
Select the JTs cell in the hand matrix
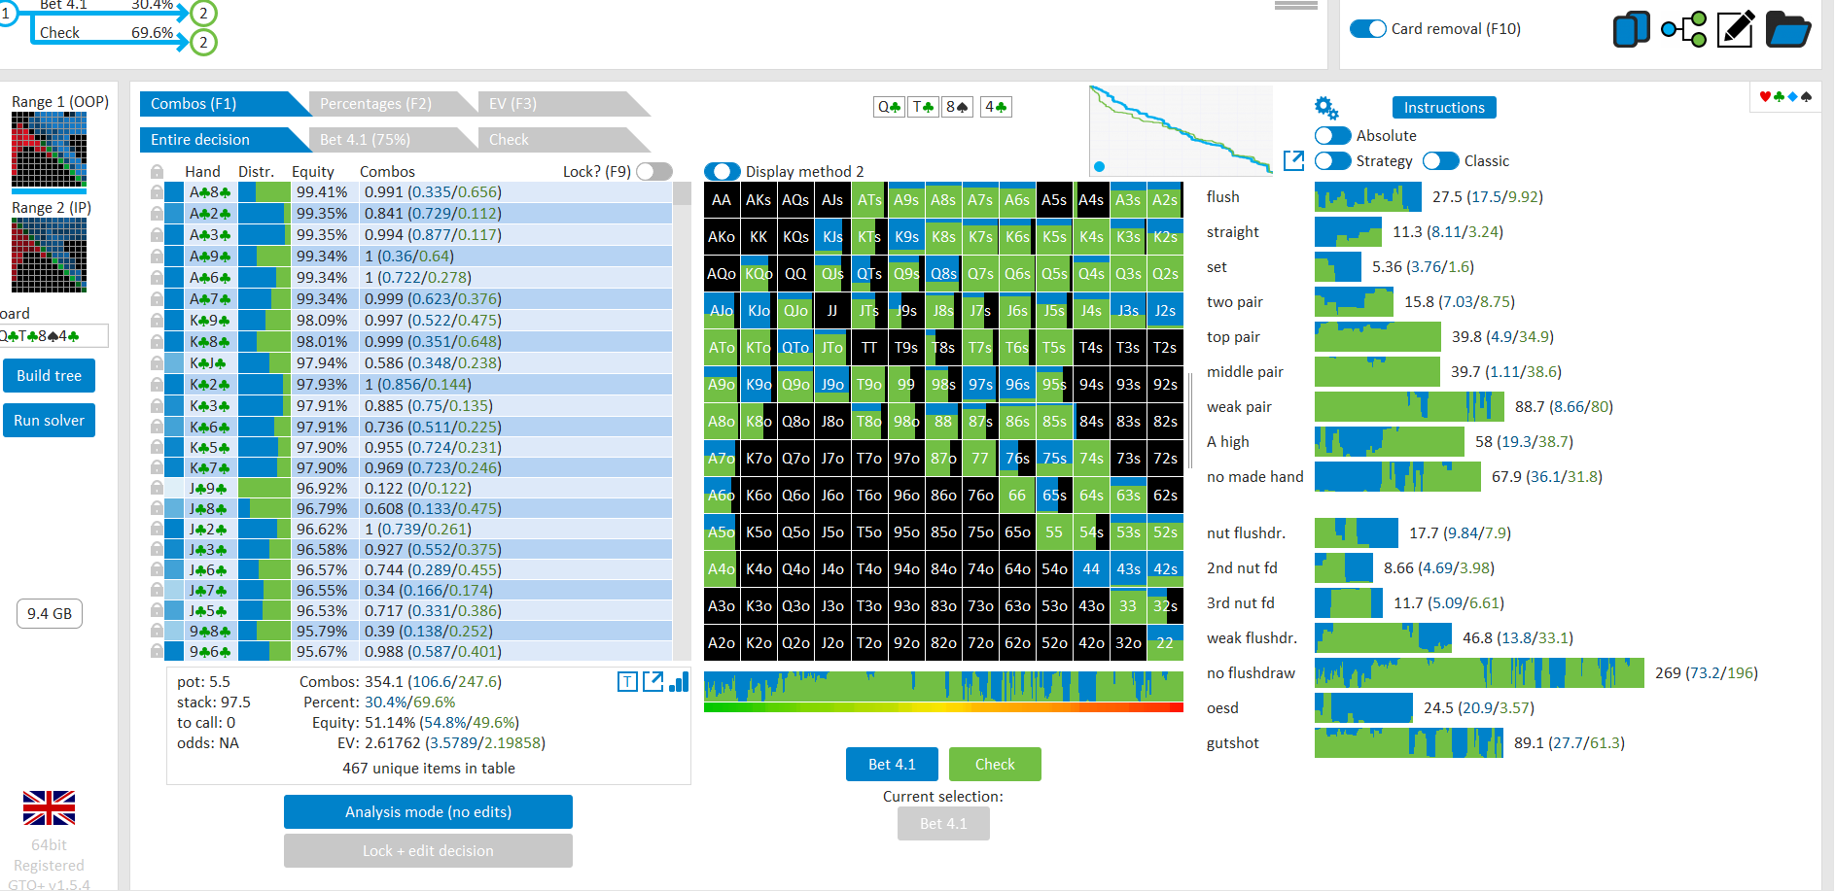(869, 311)
